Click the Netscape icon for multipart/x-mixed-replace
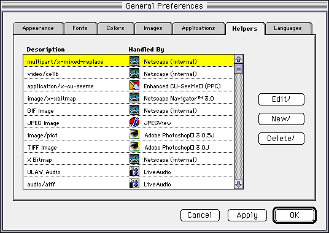 (134, 61)
